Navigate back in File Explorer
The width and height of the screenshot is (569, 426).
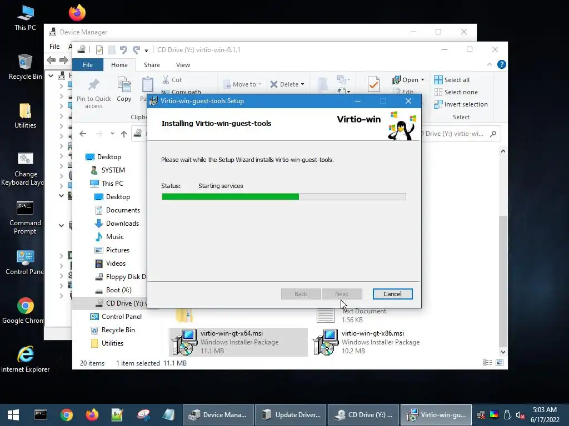point(83,134)
